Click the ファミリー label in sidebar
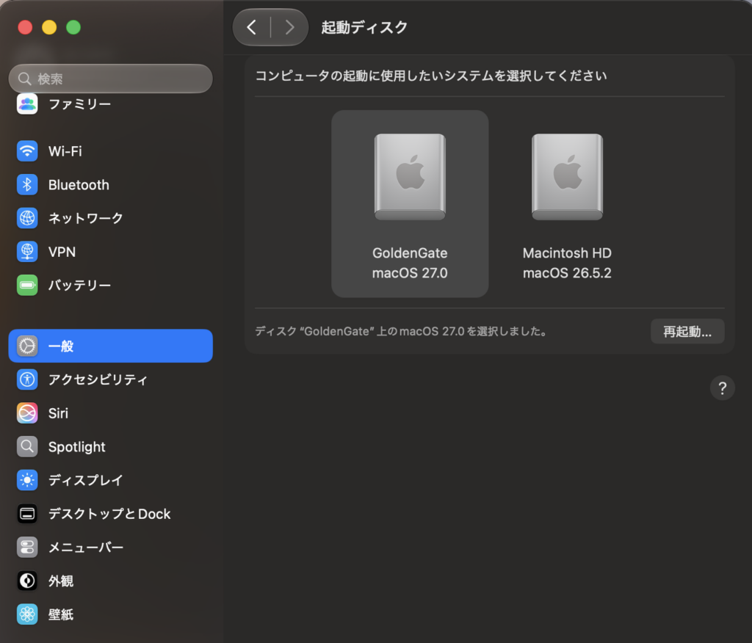This screenshot has height=643, width=752. tap(79, 104)
